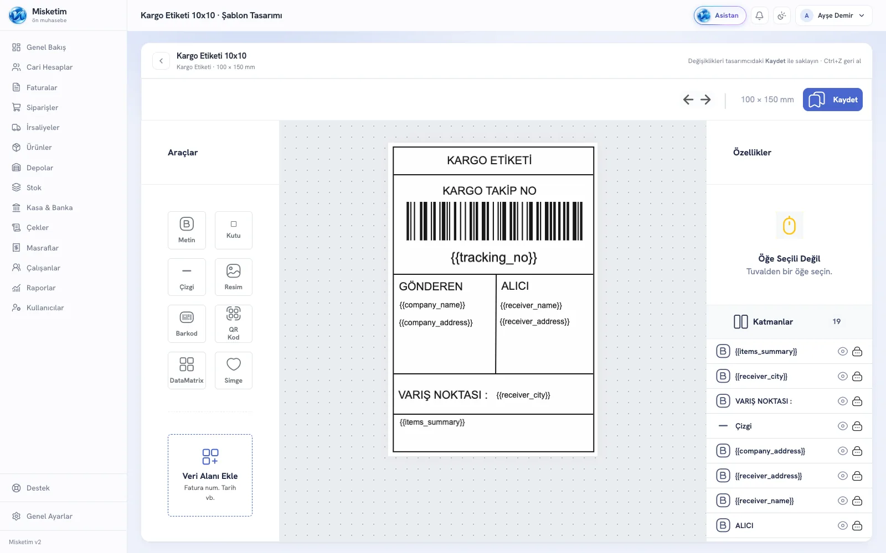The height and width of the screenshot is (553, 886).
Task: Open the notifications bell
Action: [x=759, y=15]
